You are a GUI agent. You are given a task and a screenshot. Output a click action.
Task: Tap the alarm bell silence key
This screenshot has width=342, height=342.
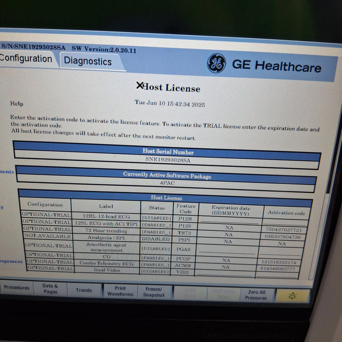point(292,296)
